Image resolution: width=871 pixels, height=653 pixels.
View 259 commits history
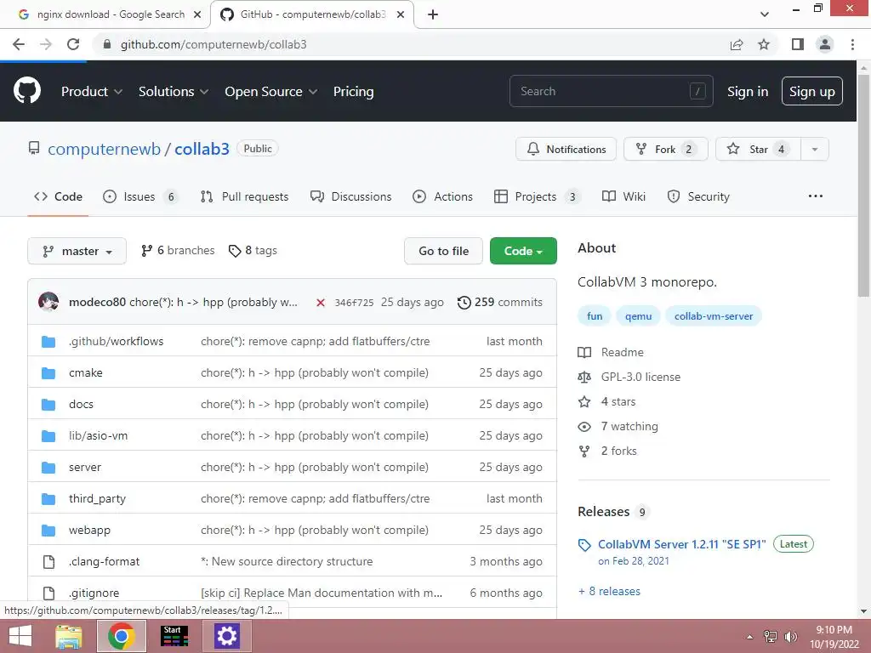[500, 302]
